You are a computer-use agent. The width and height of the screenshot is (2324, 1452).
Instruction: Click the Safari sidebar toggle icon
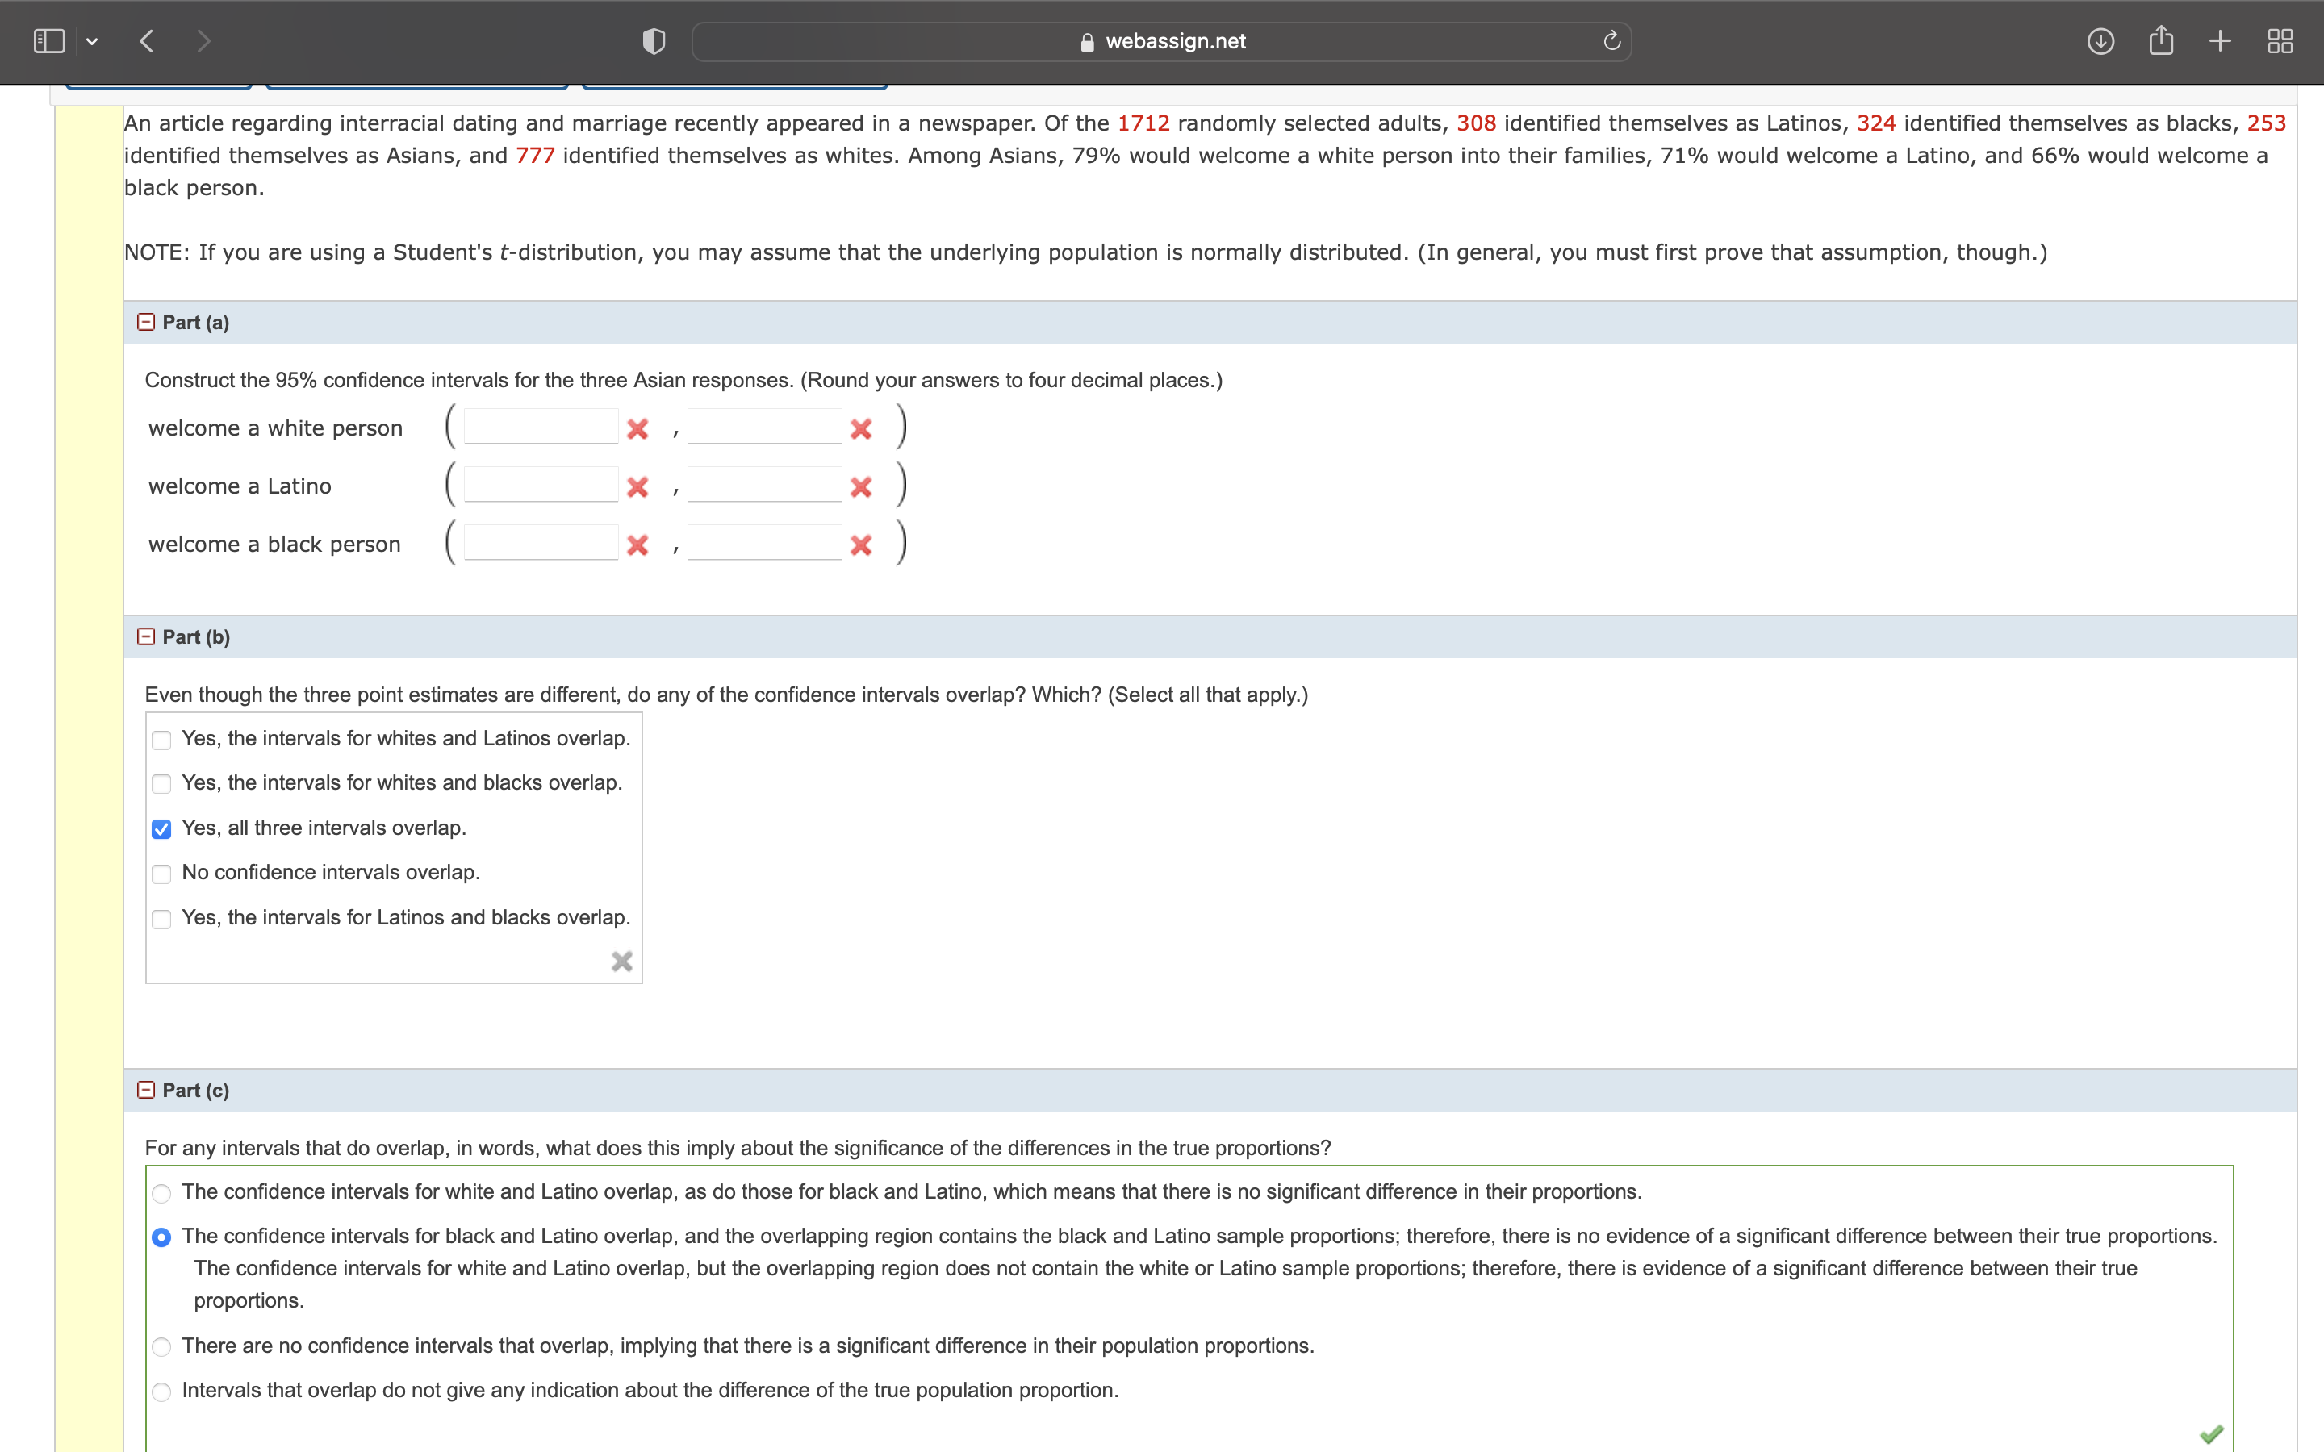coord(49,41)
